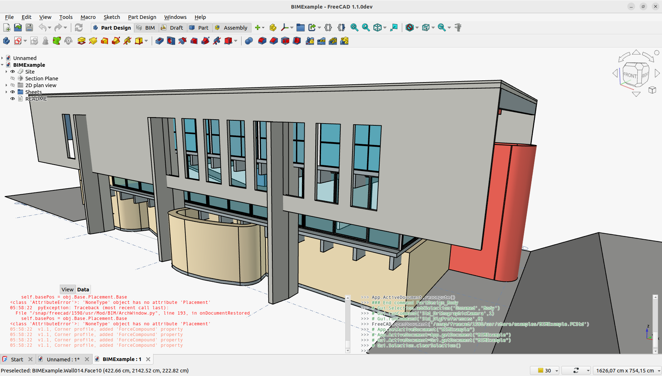This screenshot has height=376, width=662.
Task: Close the Start tab
Action: 30,359
